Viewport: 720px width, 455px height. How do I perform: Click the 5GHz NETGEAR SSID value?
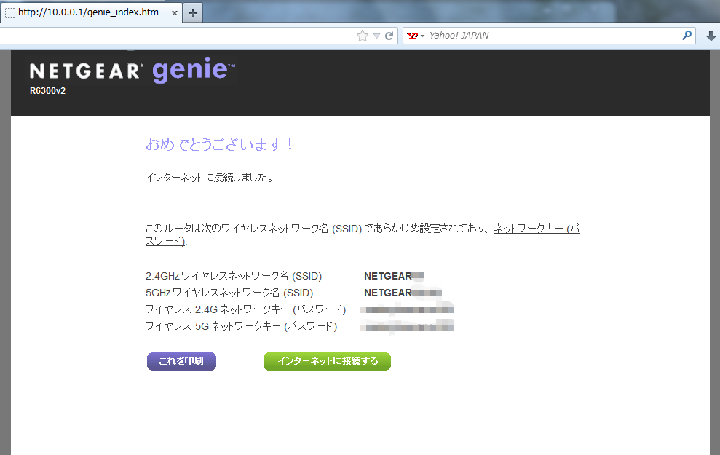(403, 293)
